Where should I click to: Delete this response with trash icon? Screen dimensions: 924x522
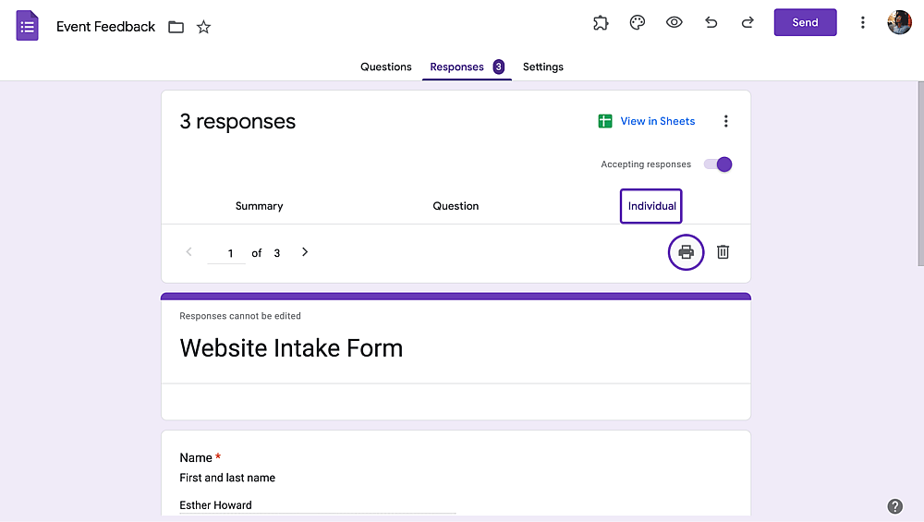click(x=723, y=251)
